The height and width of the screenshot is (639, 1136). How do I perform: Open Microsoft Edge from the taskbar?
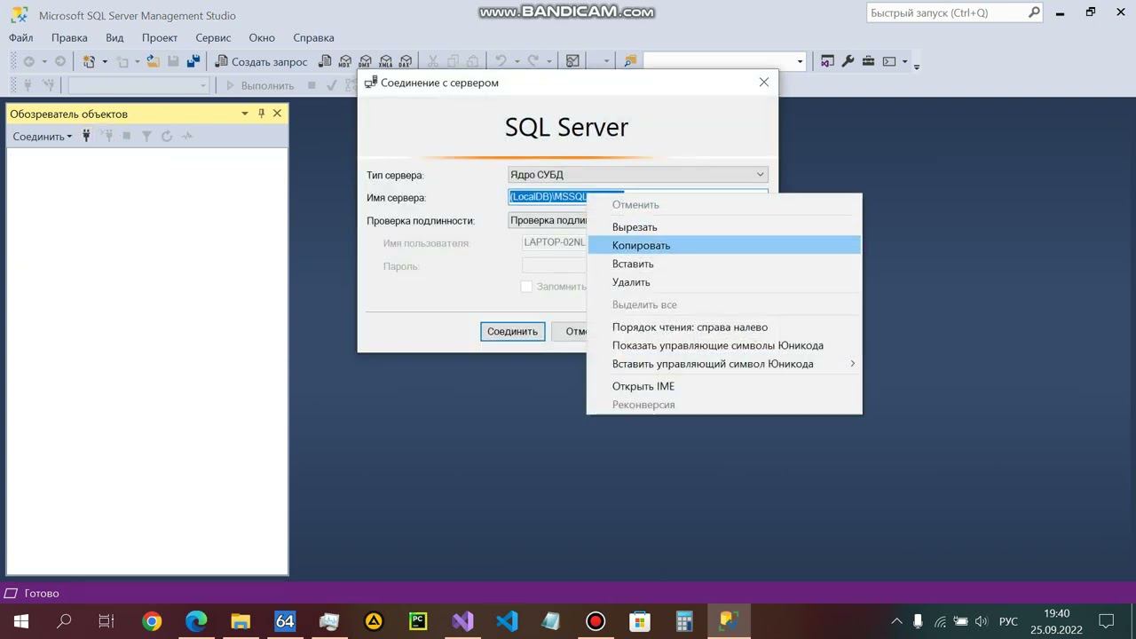point(196,621)
